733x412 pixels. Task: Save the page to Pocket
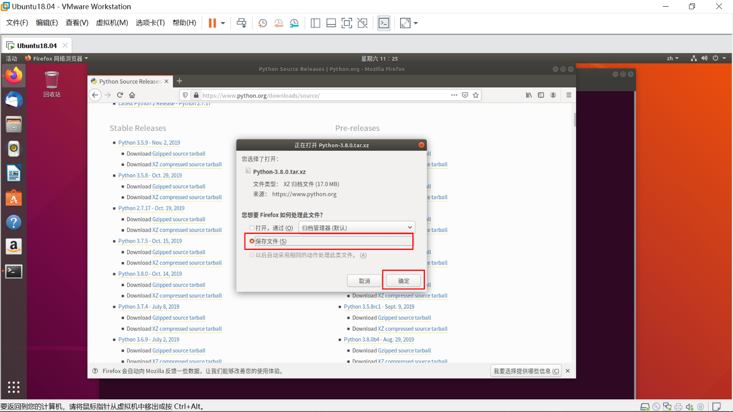click(465, 95)
